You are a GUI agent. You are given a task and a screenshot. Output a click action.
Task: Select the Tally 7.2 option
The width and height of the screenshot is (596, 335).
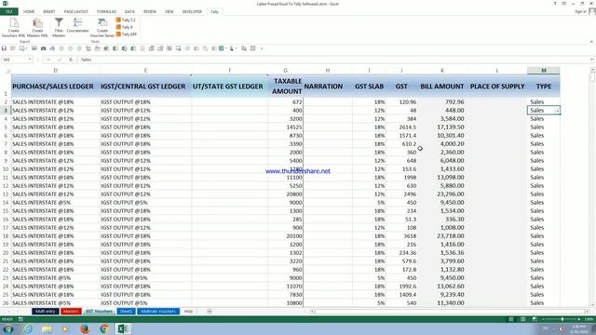coord(126,20)
